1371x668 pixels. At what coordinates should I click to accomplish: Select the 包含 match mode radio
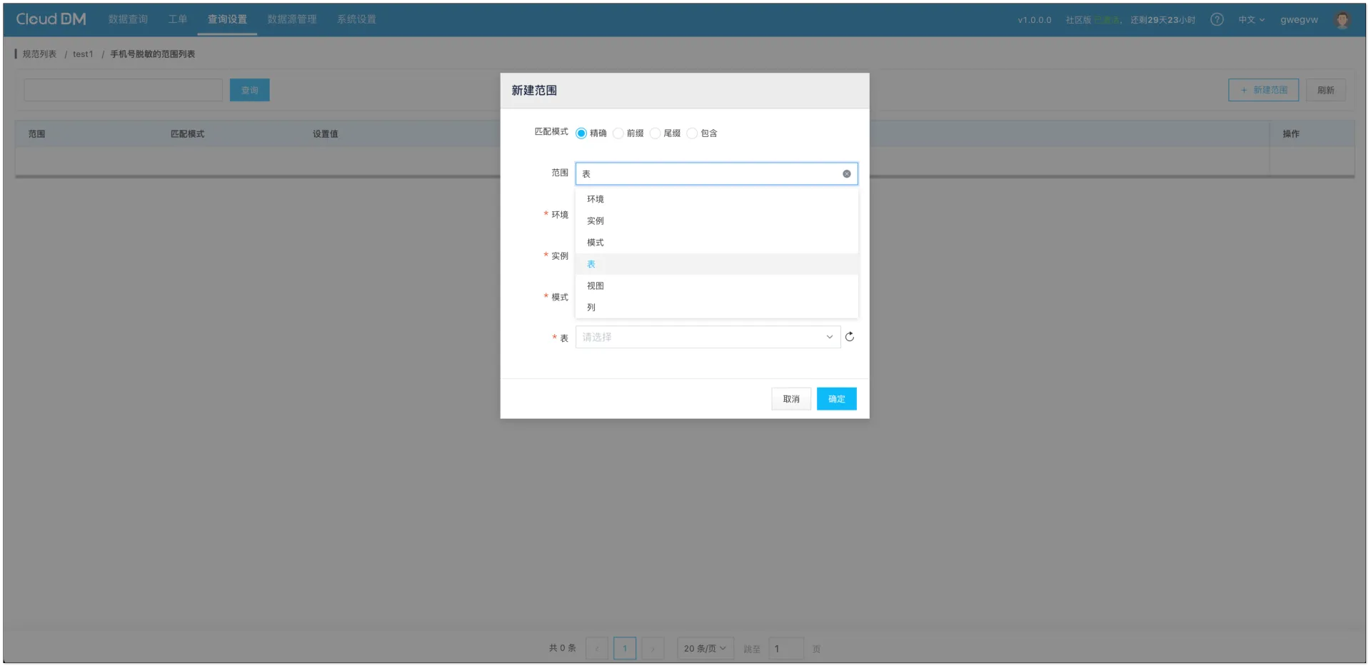(x=692, y=133)
